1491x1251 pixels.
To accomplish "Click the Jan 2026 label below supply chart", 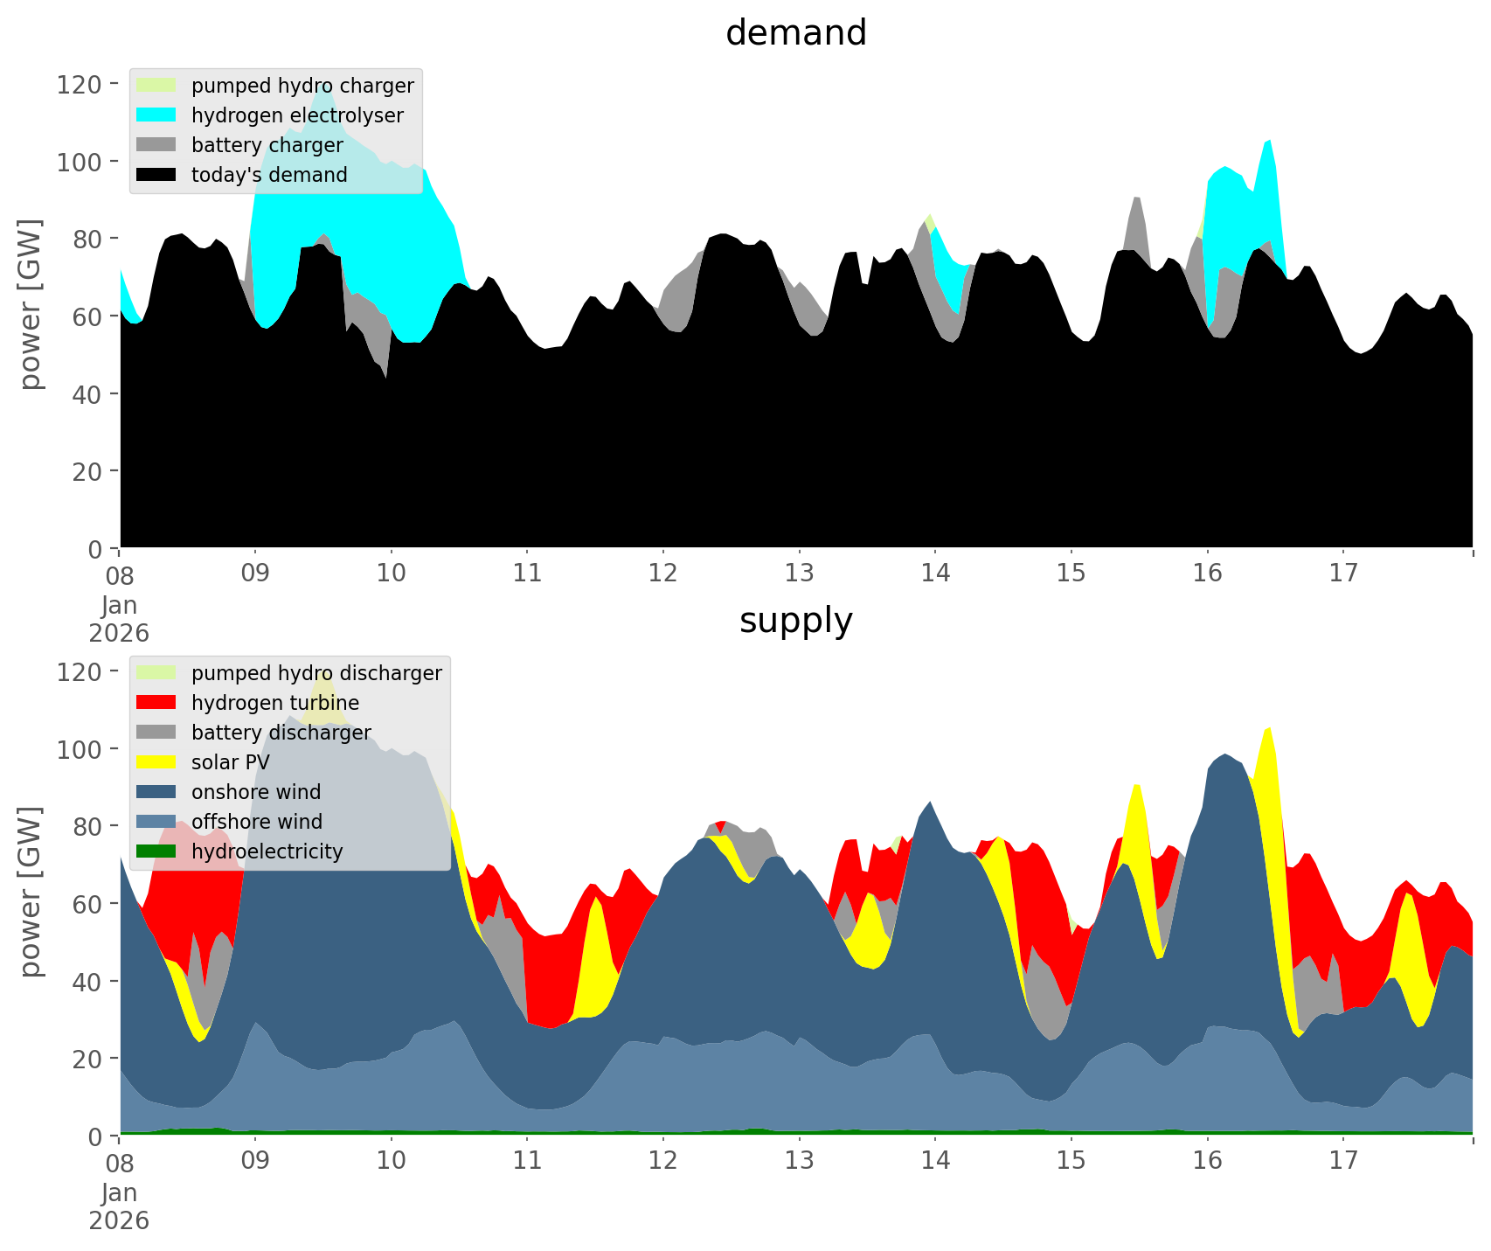I will [x=119, y=1206].
